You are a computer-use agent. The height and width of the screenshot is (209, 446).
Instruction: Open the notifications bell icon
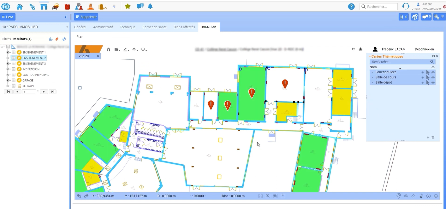point(150,7)
